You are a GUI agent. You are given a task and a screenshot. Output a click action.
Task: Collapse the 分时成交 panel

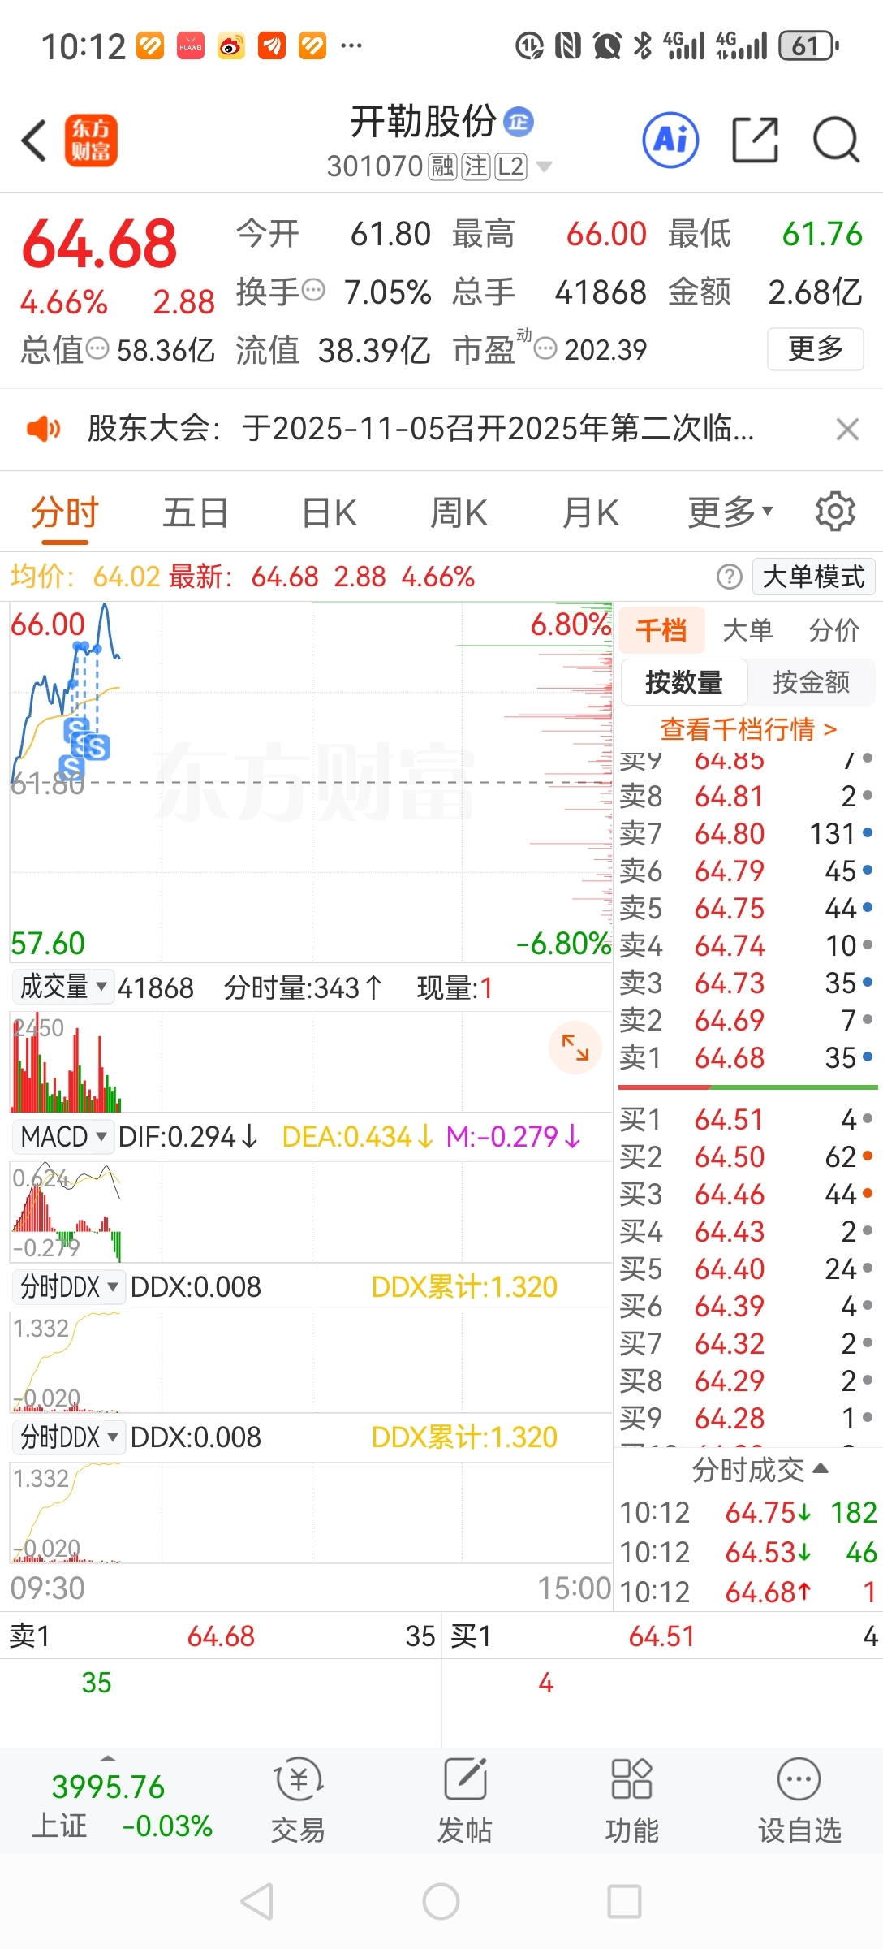tap(760, 1469)
